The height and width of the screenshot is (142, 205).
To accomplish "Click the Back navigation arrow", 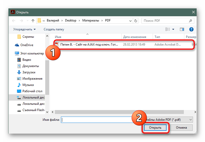I will pos(14,20).
